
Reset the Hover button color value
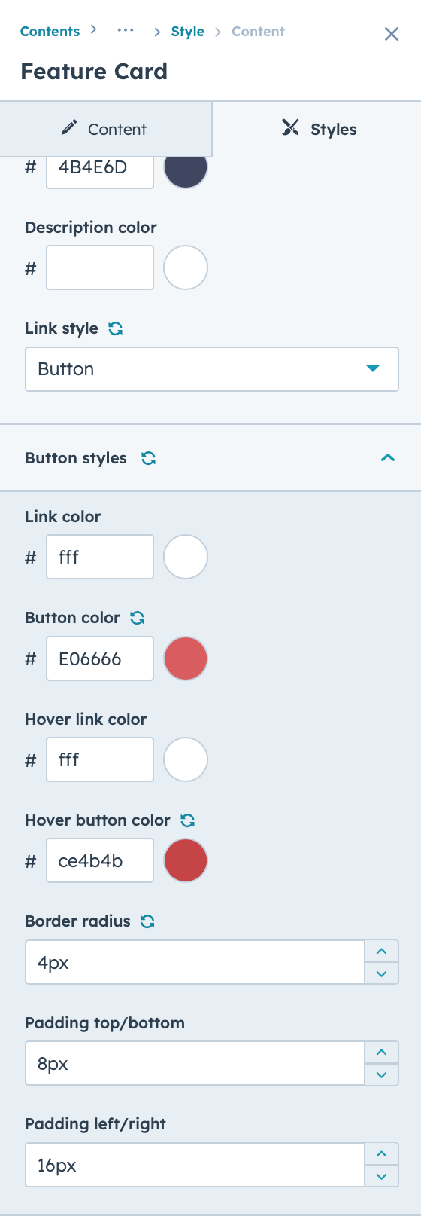(x=188, y=820)
